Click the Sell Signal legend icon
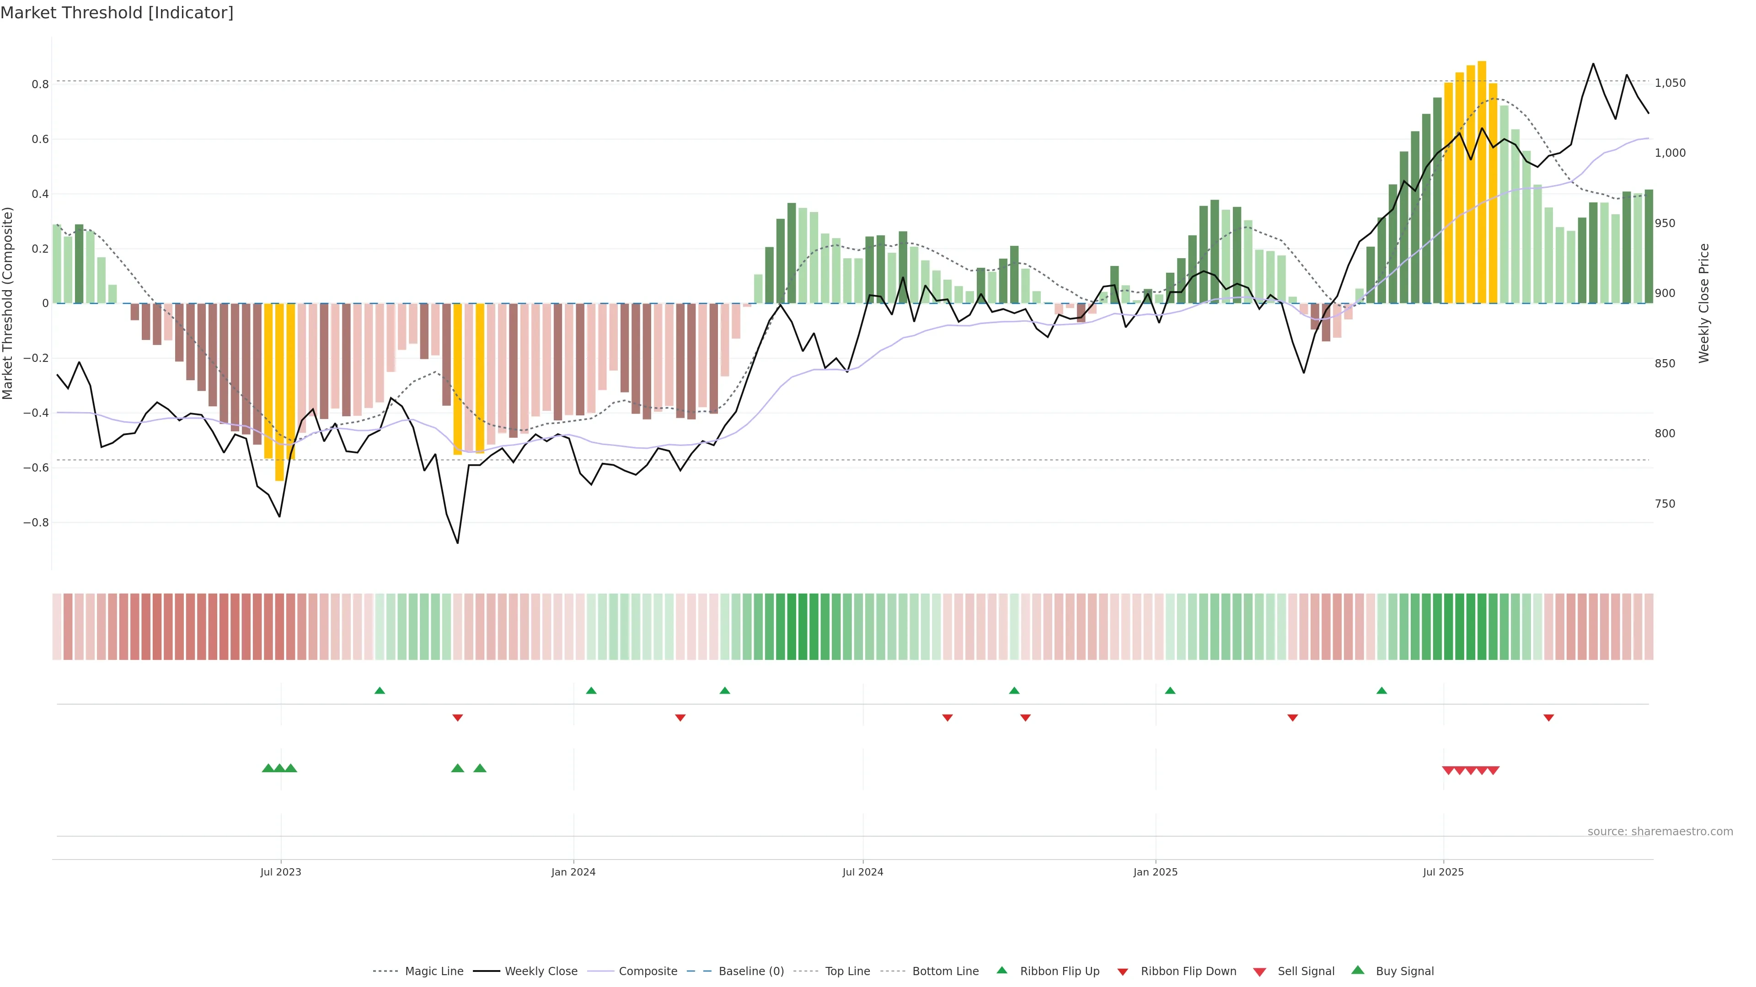Viewport: 1756px width, 987px height. pyautogui.click(x=1260, y=972)
